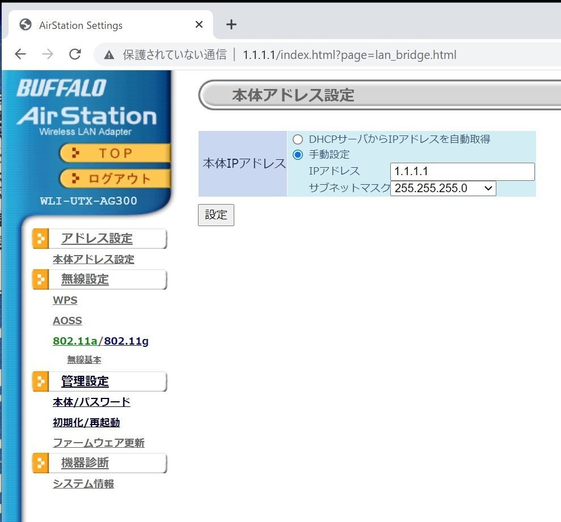Open the 無線設定 menu section

click(x=85, y=279)
